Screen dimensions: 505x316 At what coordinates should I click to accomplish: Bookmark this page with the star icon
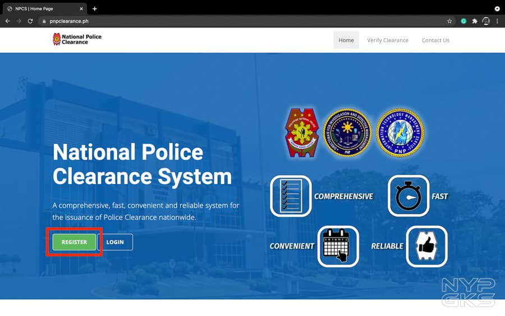tap(449, 21)
